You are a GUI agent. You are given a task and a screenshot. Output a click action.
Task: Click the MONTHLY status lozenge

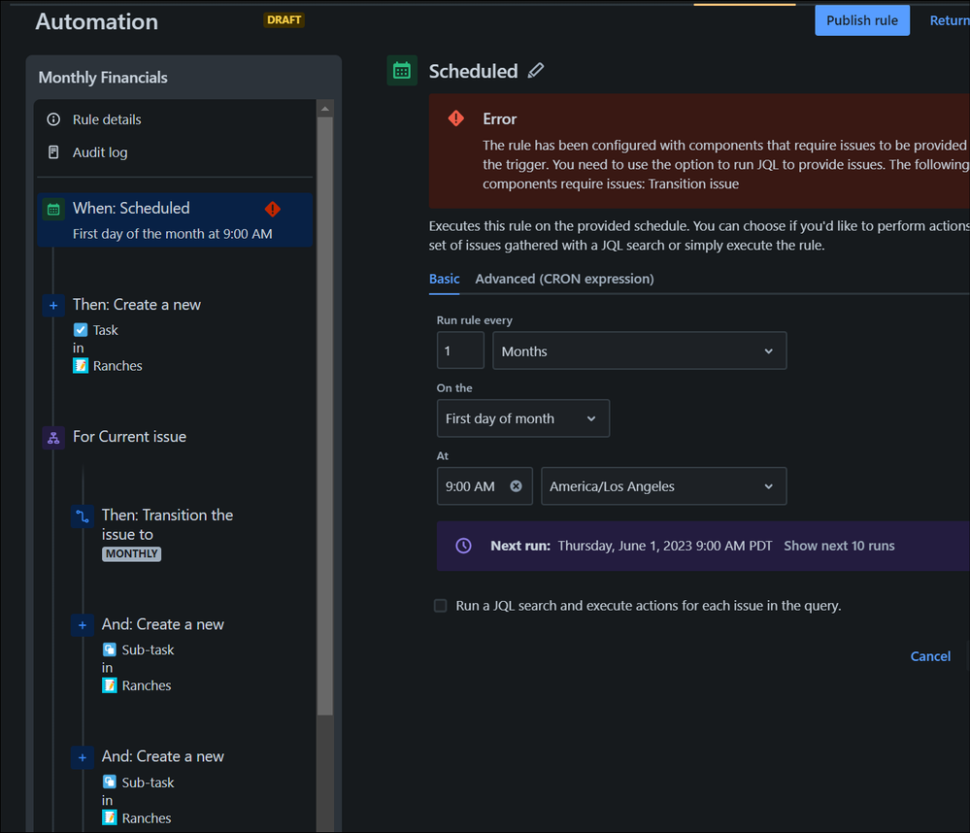(x=131, y=553)
